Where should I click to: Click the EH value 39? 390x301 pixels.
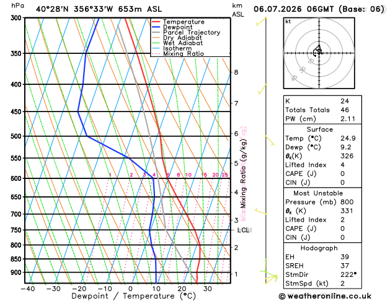345,257
